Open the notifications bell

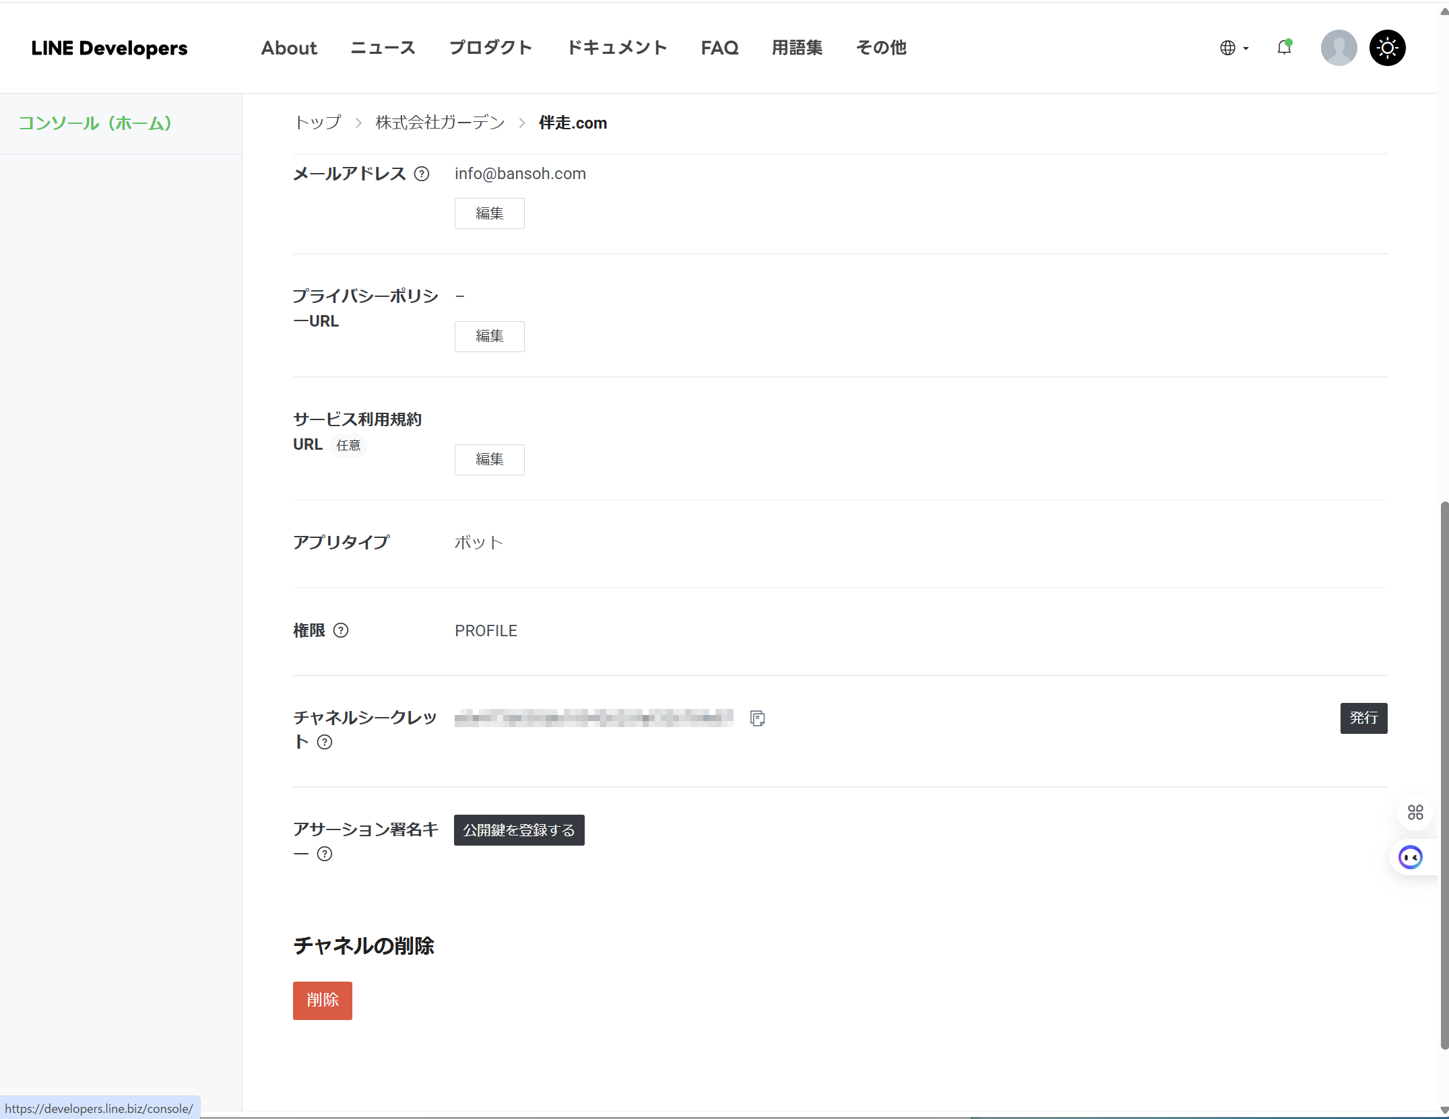1285,47
